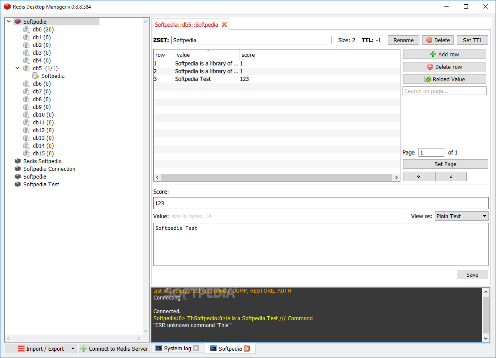Select db11 (0) in the tree
Viewport: 496px width, 358px height.
tap(43, 122)
